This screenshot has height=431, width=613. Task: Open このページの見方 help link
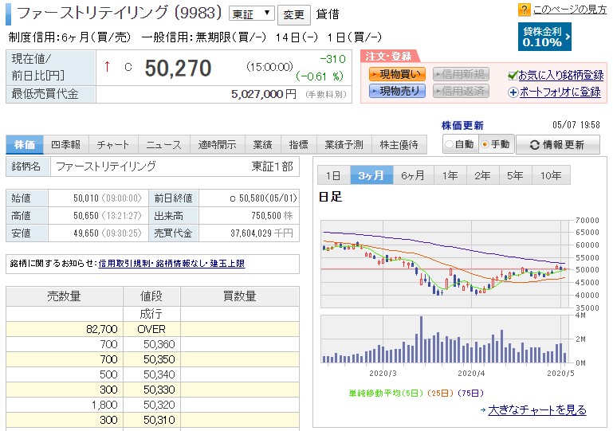[x=570, y=10]
